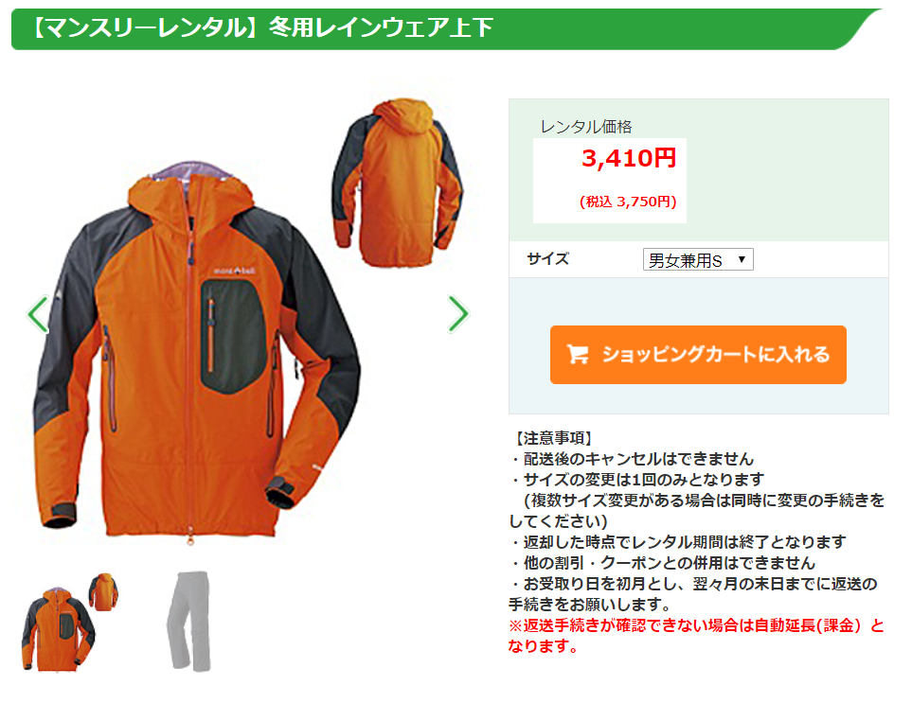Select the orange jacket thumbnail at bottom left
This screenshot has width=912, height=703.
pos(70,623)
